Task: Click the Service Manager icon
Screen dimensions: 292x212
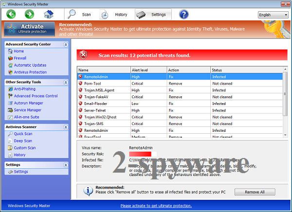Action: pyautogui.click(x=10, y=110)
